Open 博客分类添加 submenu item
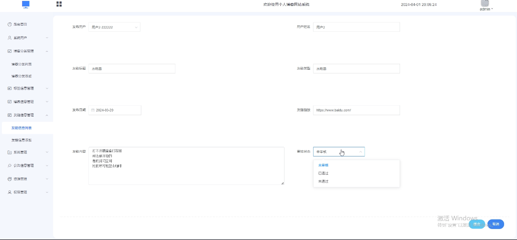The width and height of the screenshot is (517, 240). coord(22,76)
